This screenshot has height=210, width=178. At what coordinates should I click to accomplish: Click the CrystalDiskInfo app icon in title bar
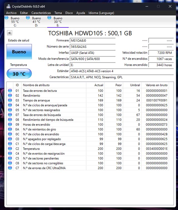click(8, 6)
